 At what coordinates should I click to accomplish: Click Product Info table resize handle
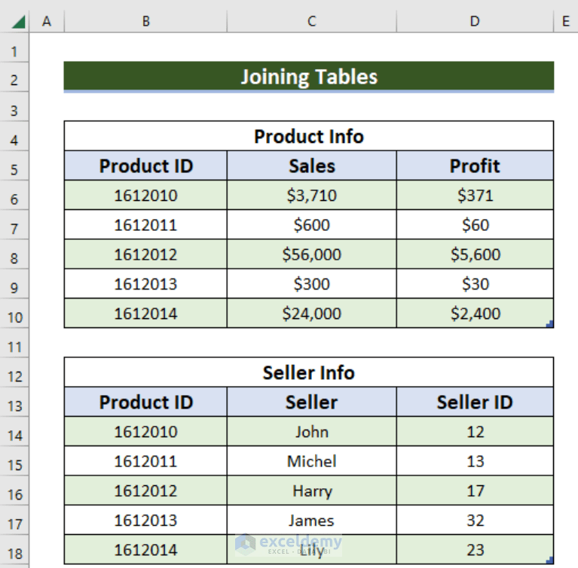(x=549, y=323)
